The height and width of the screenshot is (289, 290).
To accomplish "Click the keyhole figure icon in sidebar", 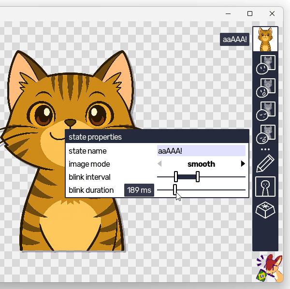I will coord(265,187).
